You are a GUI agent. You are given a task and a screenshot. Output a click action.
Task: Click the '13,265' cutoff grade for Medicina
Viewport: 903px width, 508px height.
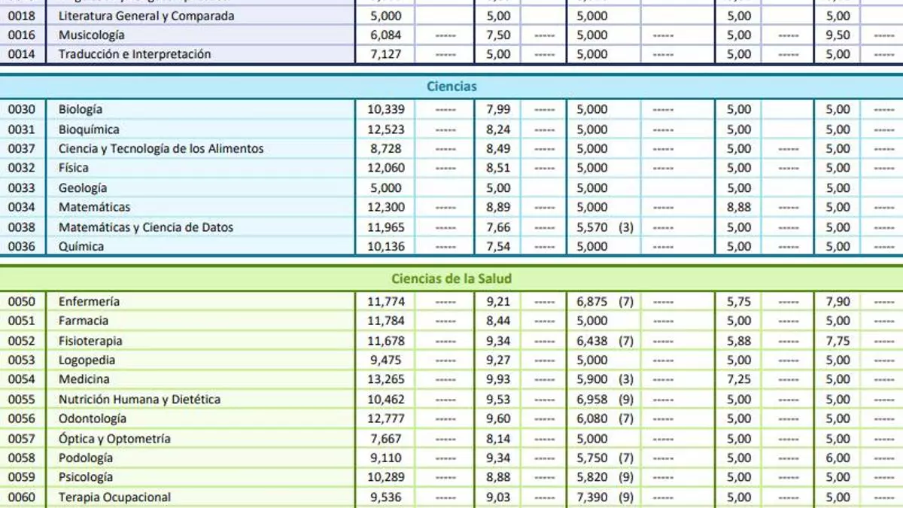tap(386, 379)
